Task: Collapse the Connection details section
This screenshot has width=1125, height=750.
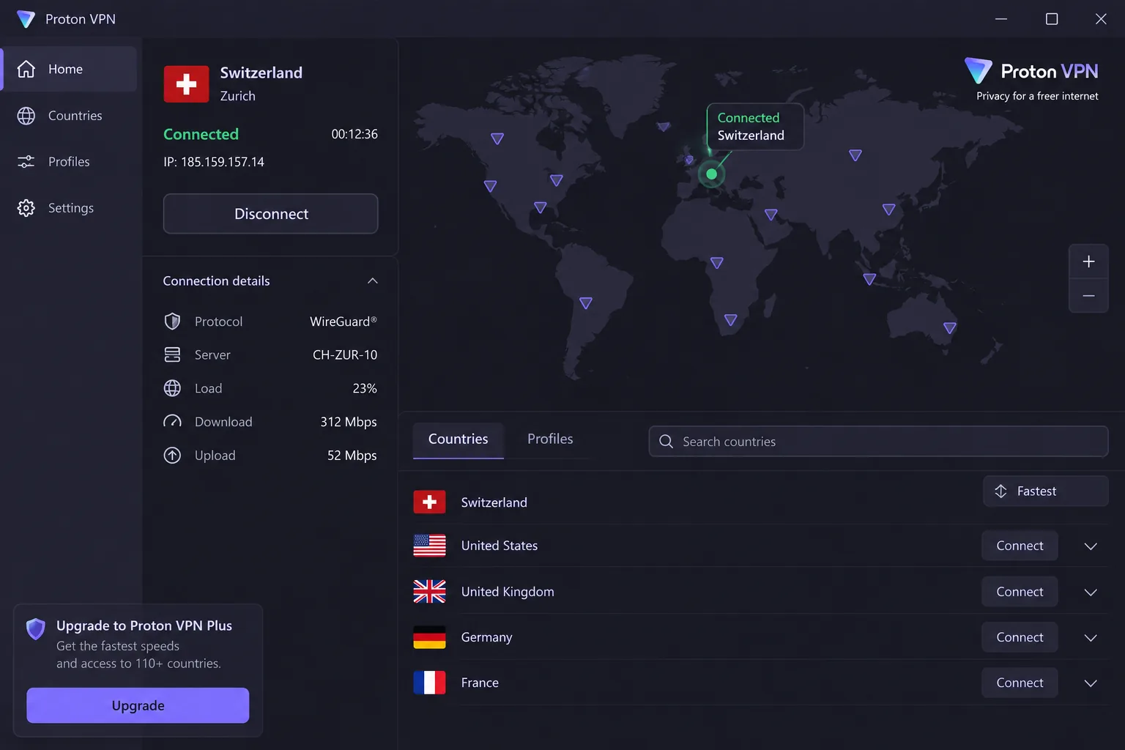Action: [x=373, y=281]
